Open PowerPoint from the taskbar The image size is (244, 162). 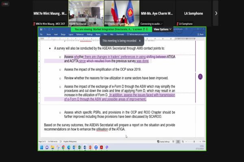coord(90,147)
